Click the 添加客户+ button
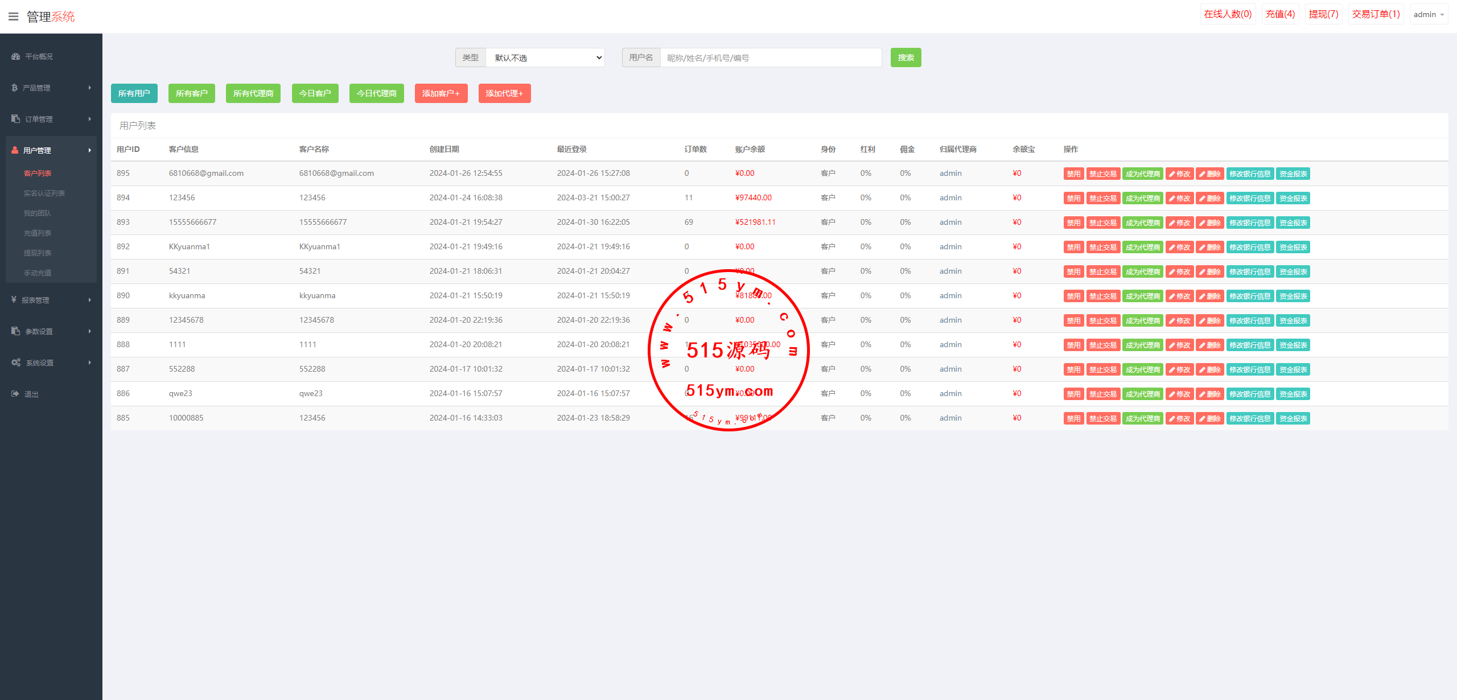Screen dimensions: 1457x700 click(x=441, y=93)
